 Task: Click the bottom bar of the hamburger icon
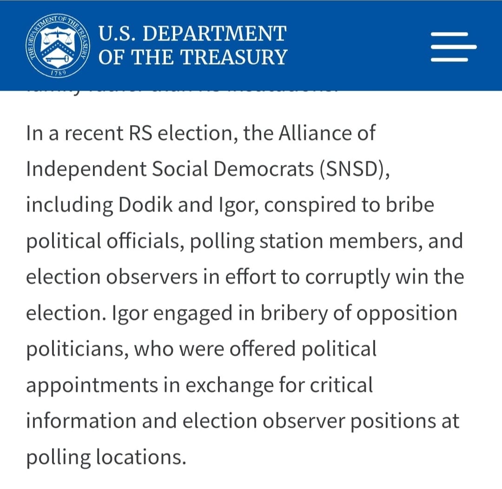(449, 59)
